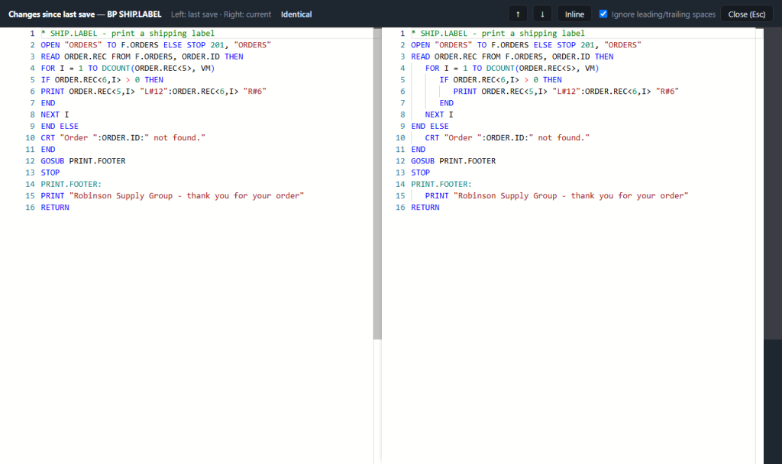Jump to next change with down arrow
Screen dimensions: 782x464
point(542,14)
